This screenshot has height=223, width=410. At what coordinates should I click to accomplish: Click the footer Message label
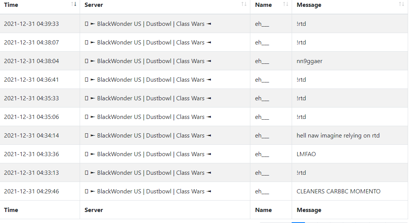click(x=309, y=210)
